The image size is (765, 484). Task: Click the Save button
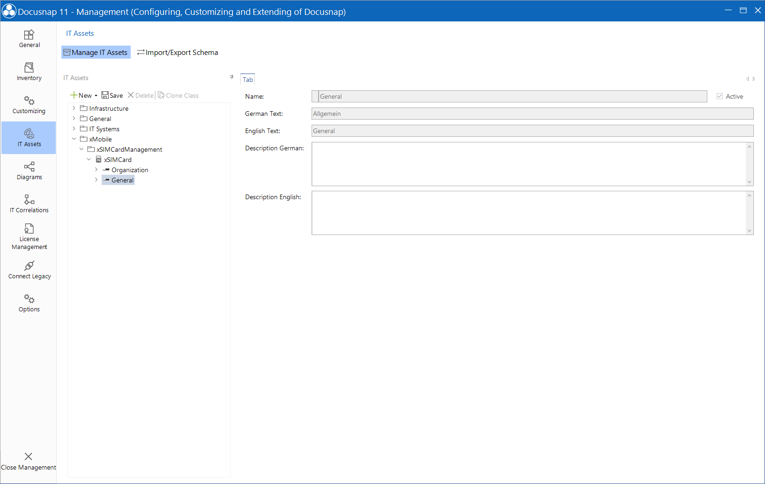(x=112, y=95)
